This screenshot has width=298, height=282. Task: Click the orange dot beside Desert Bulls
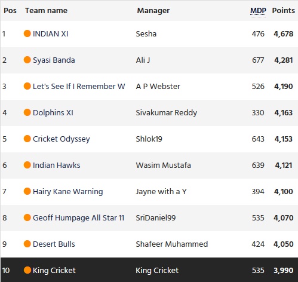pos(27,244)
